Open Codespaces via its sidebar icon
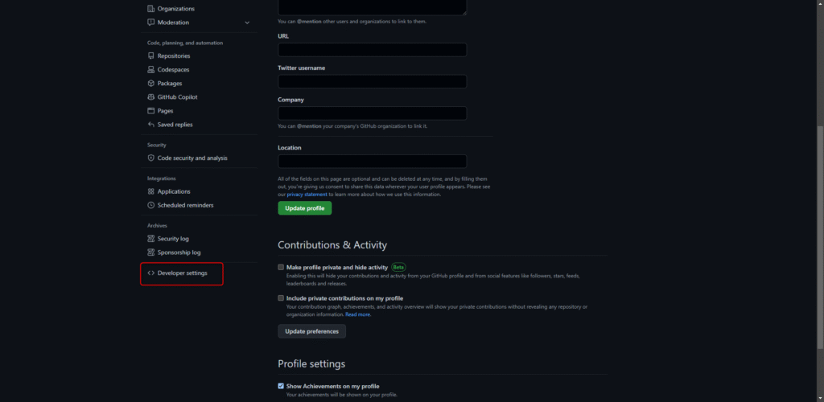 150,70
